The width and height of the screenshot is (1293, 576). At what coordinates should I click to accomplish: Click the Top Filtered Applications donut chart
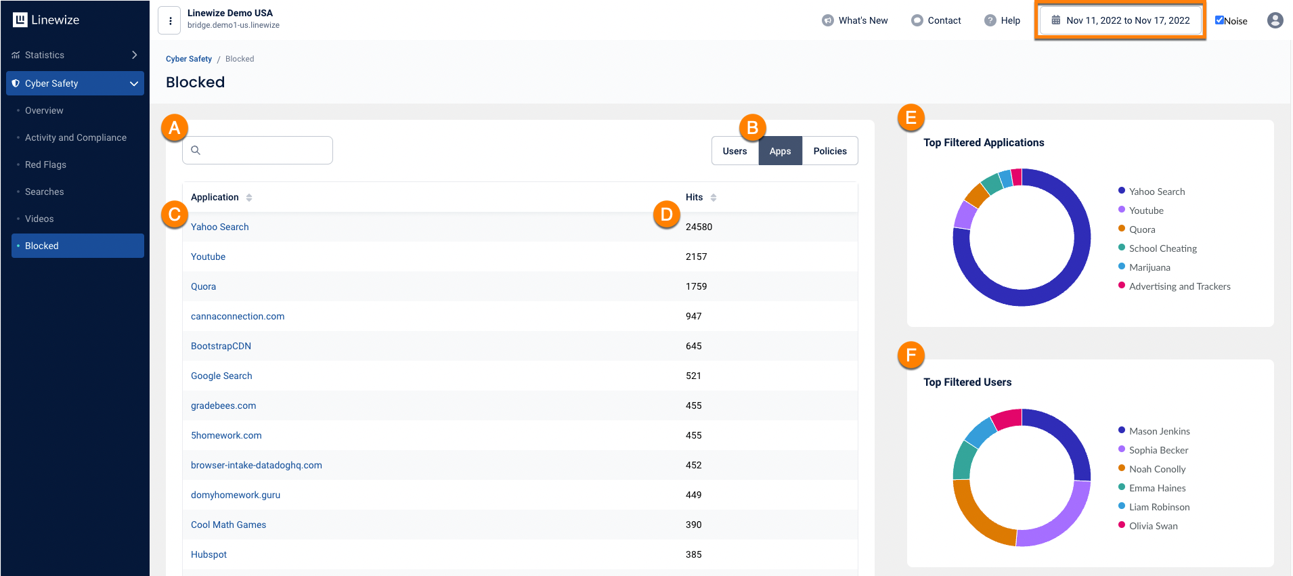coord(1022,238)
